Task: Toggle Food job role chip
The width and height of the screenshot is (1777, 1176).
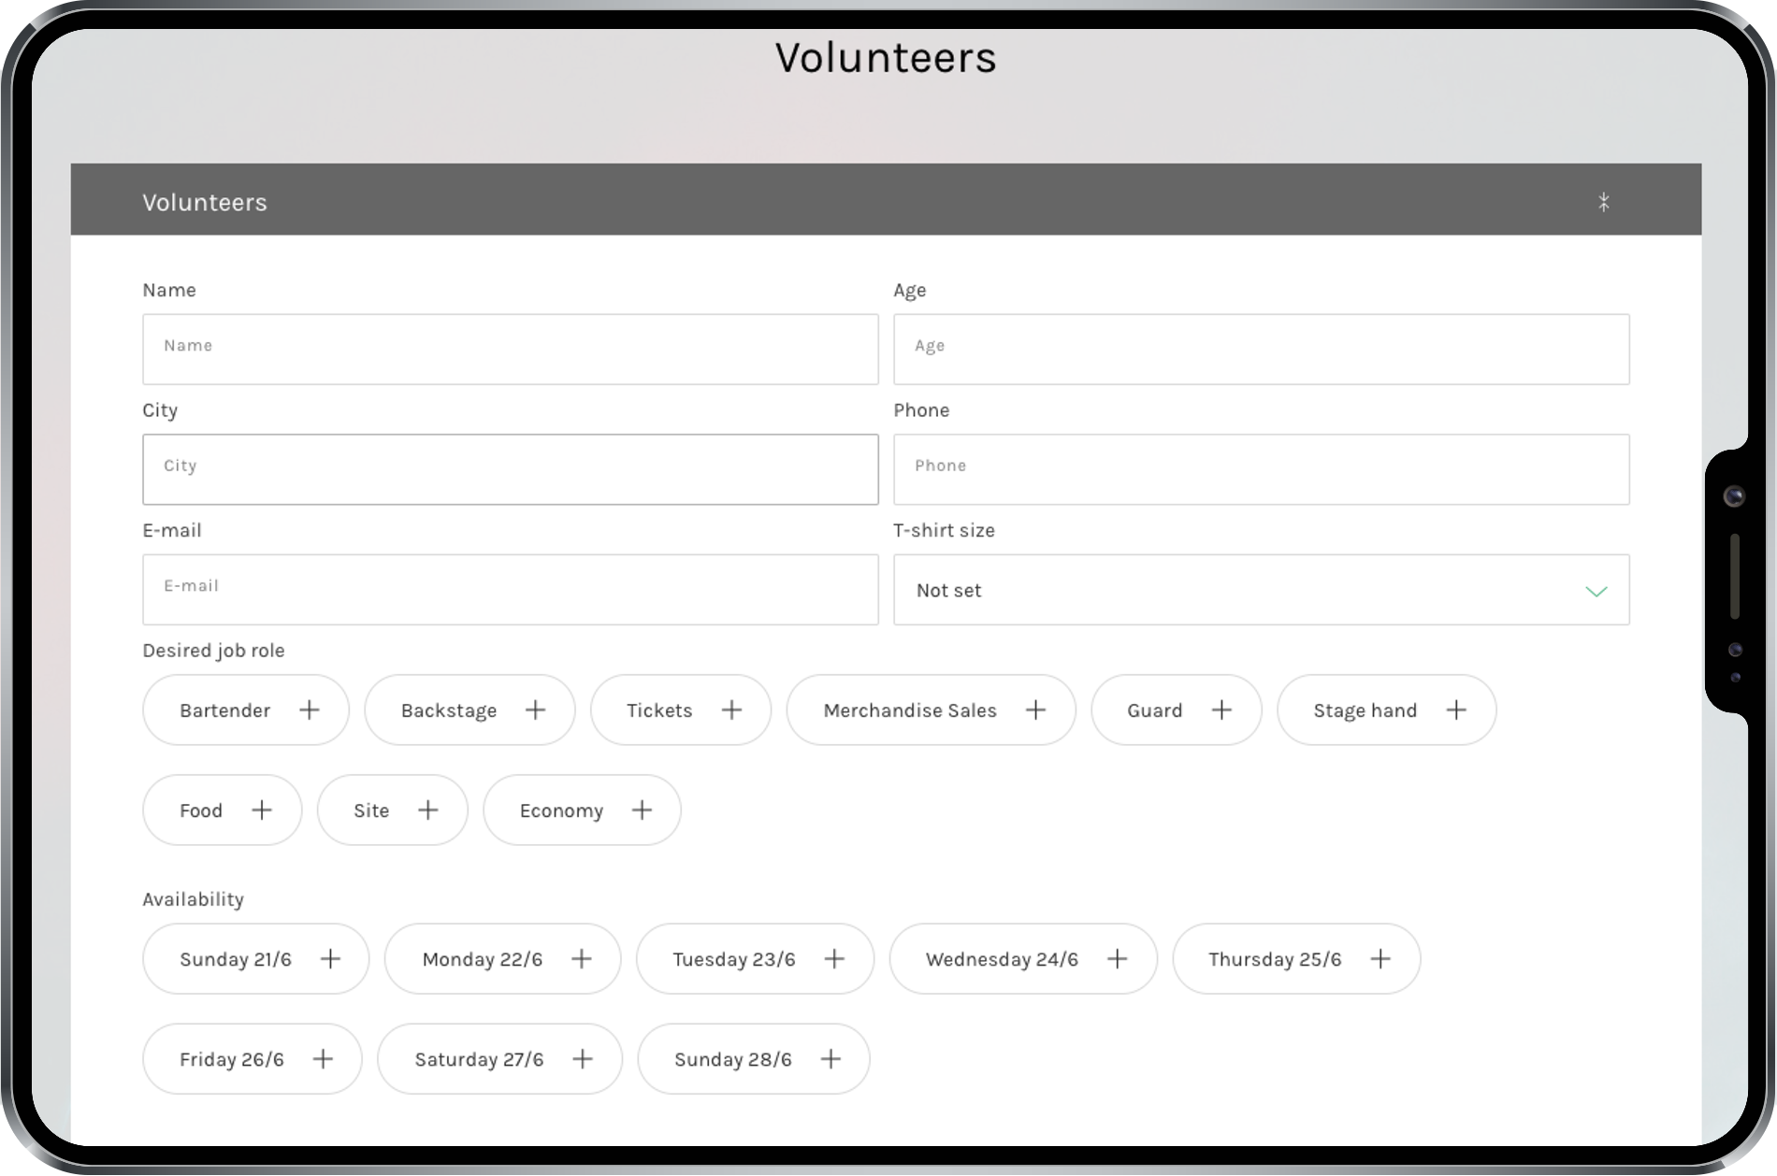Action: tap(223, 810)
